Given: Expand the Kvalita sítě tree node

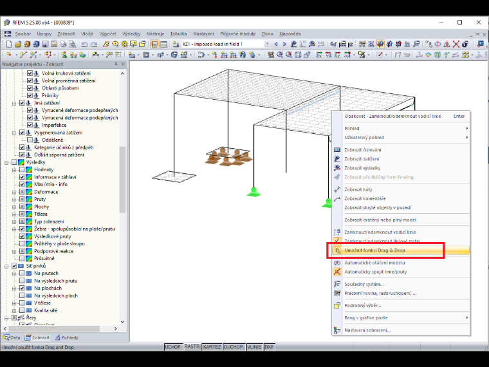Looking at the screenshot, I should (x=14, y=310).
